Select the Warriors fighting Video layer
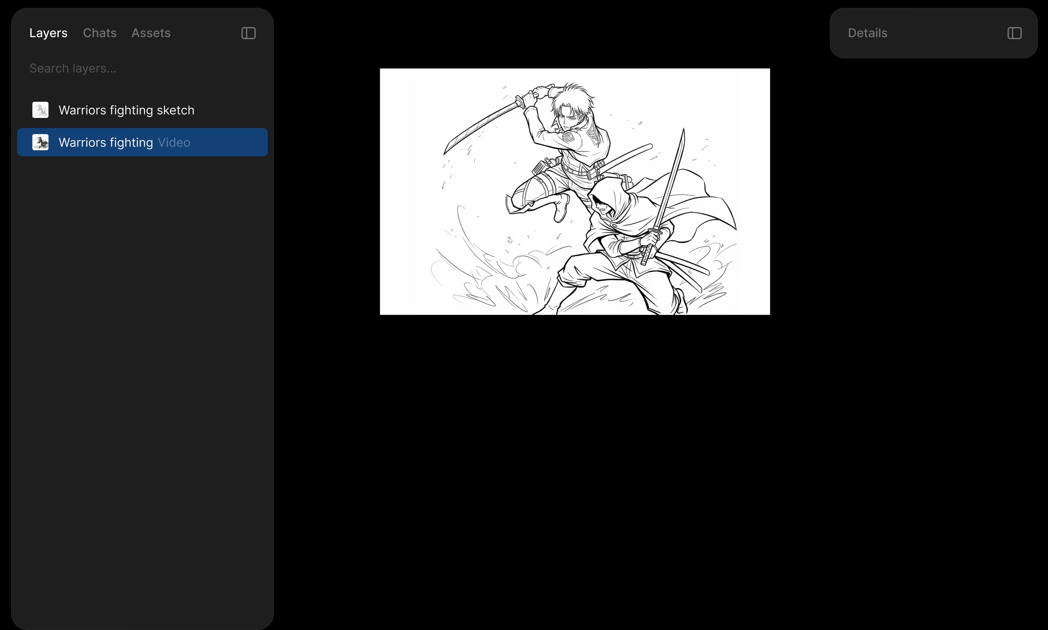 tap(106, 142)
